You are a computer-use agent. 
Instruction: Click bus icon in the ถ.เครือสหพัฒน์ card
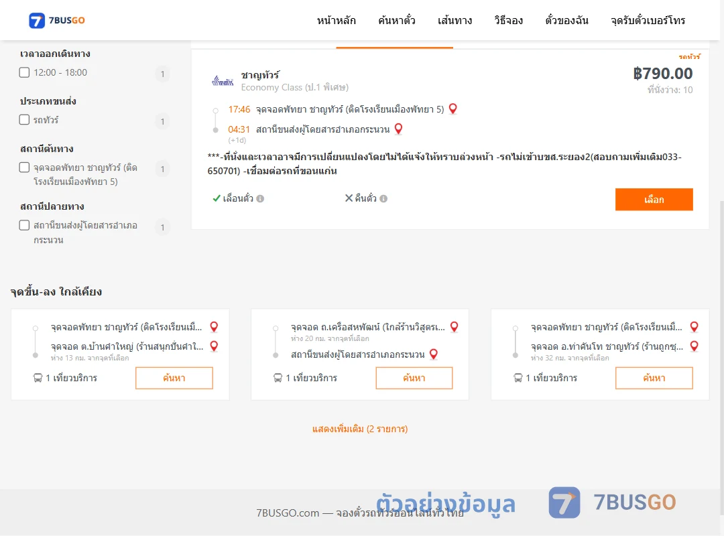tap(278, 378)
